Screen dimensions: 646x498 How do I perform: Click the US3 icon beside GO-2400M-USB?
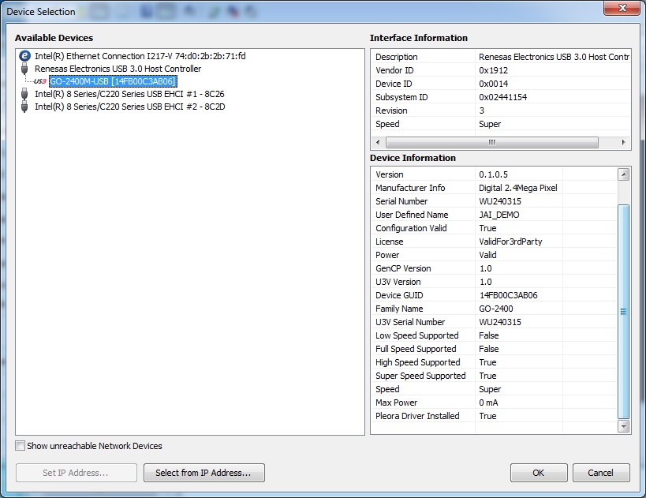click(40, 81)
